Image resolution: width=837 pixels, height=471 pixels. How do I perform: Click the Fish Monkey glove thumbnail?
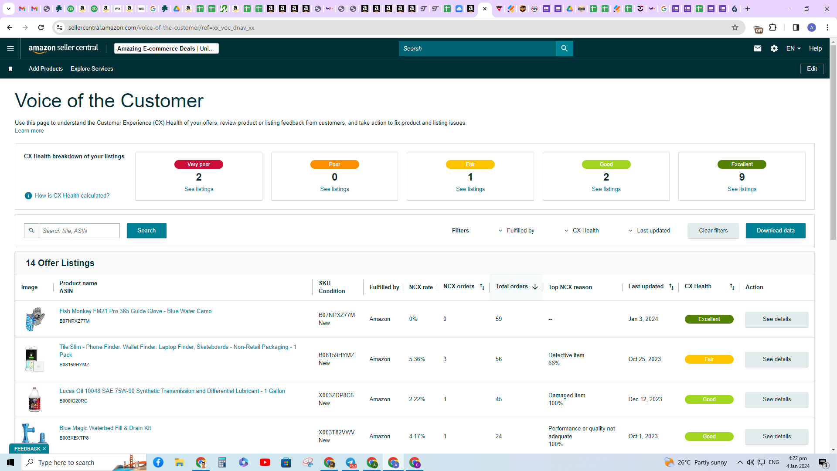(x=35, y=319)
